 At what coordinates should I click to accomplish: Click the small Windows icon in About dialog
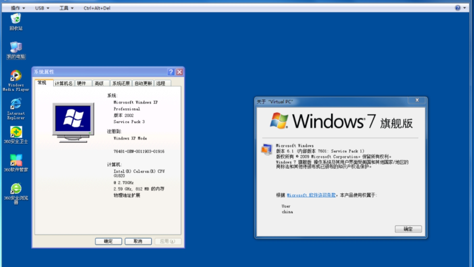point(266,150)
